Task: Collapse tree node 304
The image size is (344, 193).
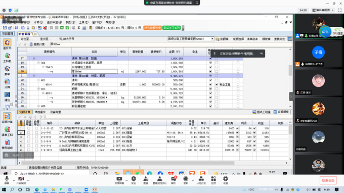Action: pos(38,63)
